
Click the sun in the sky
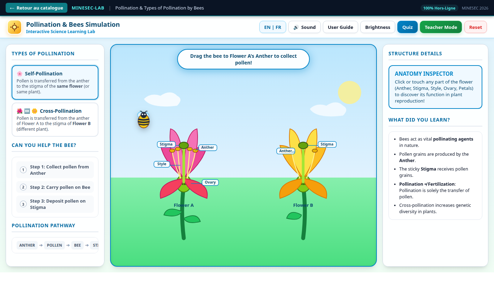coord(349,92)
